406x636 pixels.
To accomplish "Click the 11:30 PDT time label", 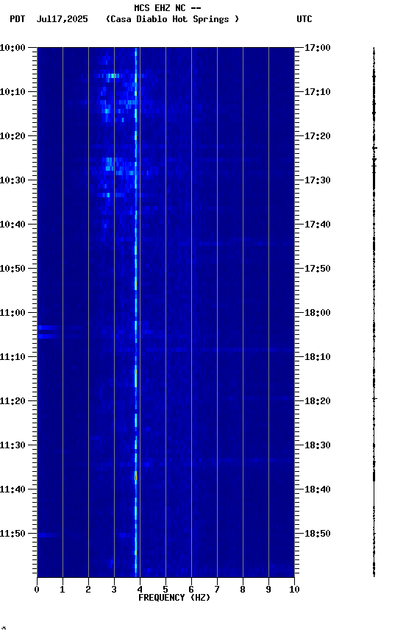I will pos(13,445).
